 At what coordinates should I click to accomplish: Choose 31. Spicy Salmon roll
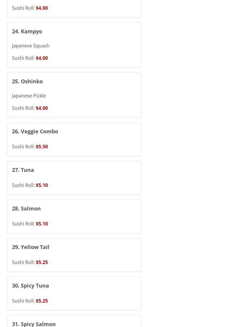pyautogui.click(x=34, y=324)
